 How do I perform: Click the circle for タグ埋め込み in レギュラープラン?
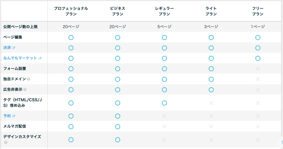[x=164, y=103]
